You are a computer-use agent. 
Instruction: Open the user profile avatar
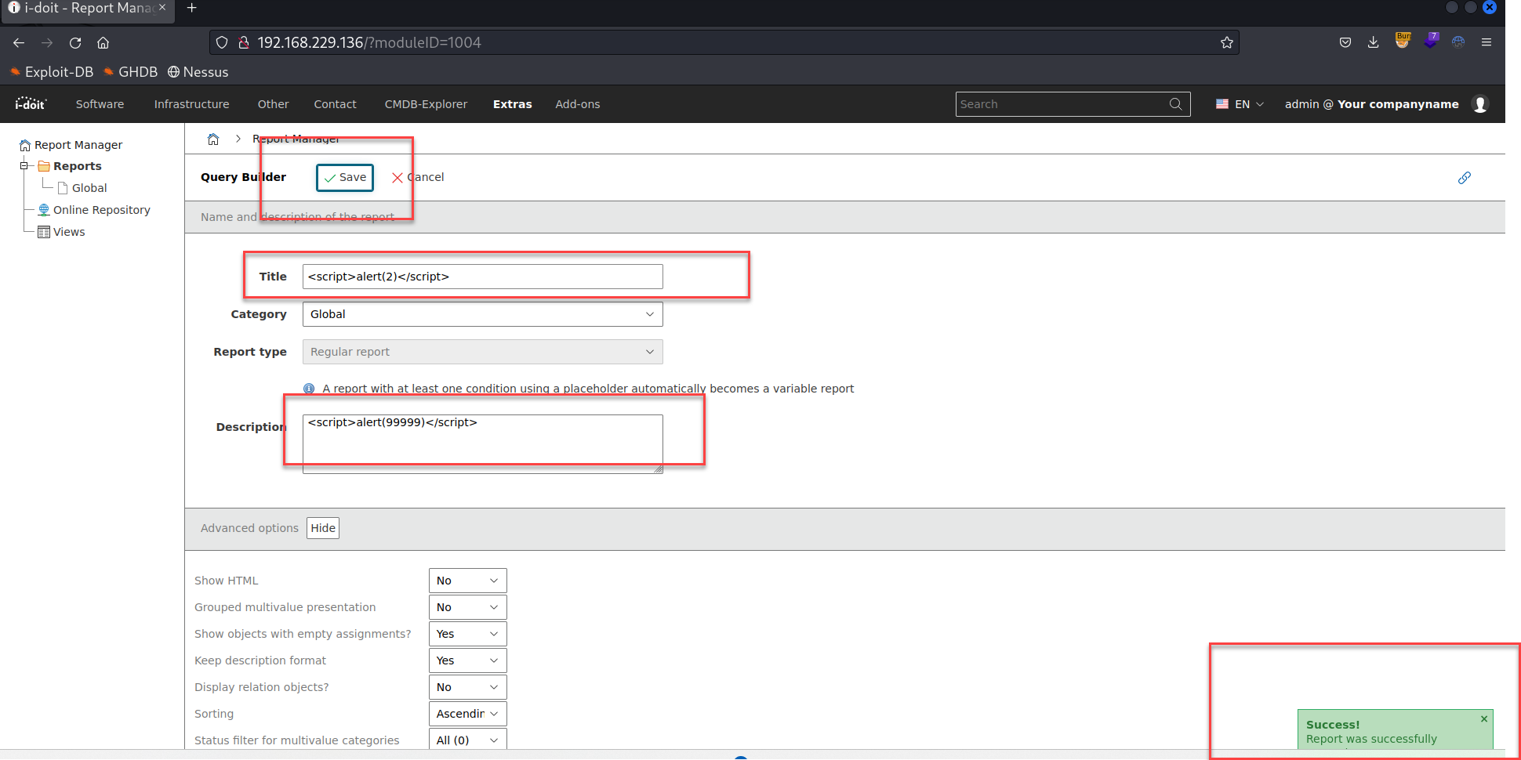[x=1480, y=104]
